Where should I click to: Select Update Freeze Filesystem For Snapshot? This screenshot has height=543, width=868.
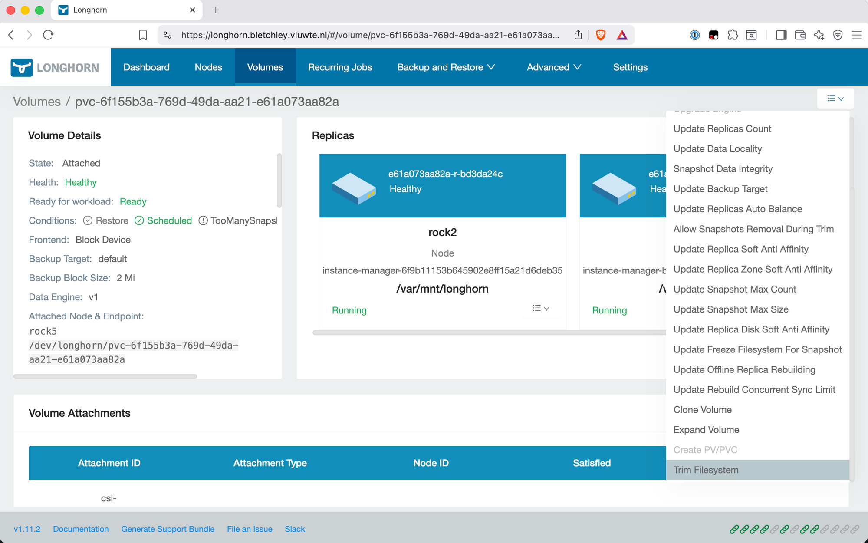[x=757, y=349]
